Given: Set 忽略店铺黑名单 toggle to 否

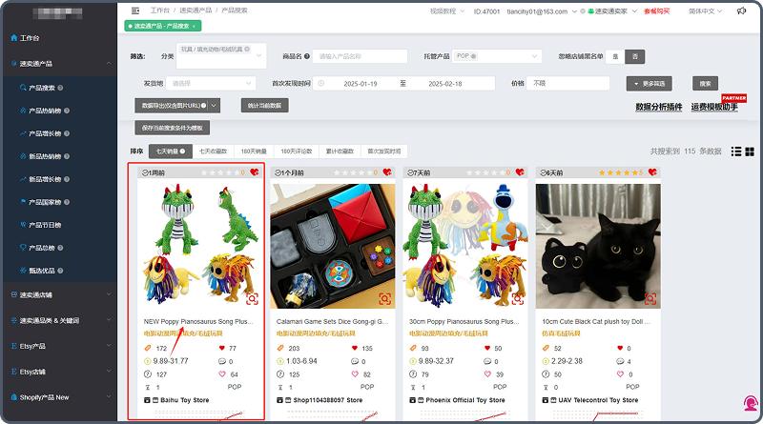Looking at the screenshot, I should coord(635,56).
